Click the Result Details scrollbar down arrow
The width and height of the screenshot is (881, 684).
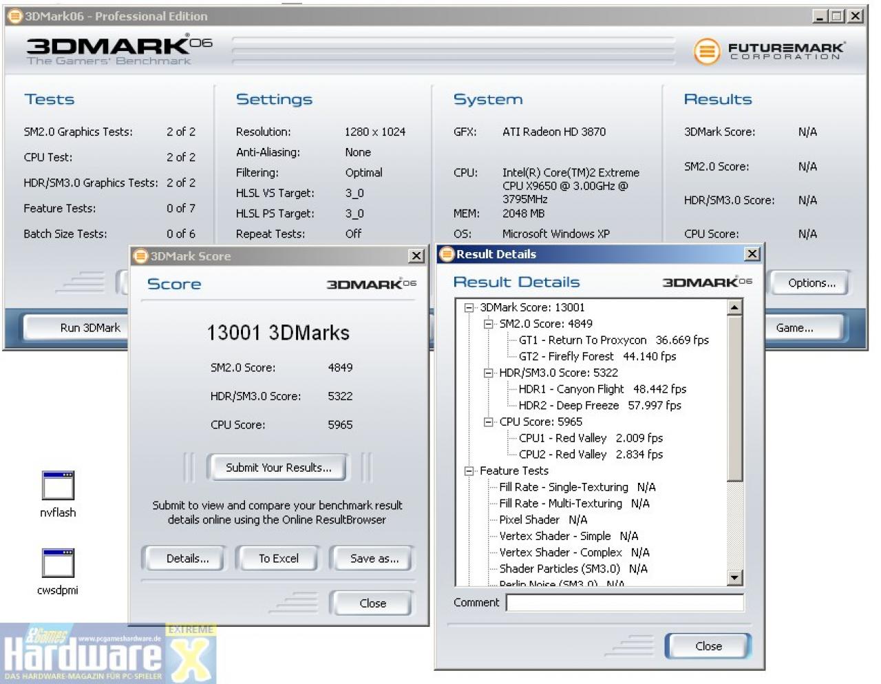coord(735,578)
